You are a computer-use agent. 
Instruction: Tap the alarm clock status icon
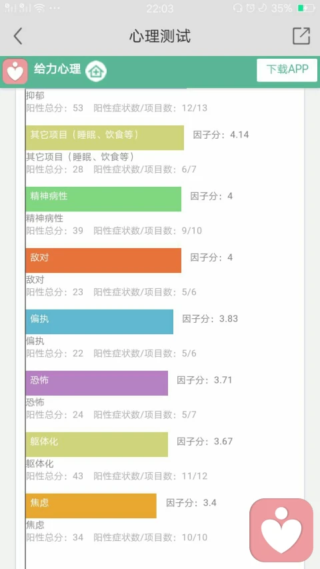[x=251, y=7]
